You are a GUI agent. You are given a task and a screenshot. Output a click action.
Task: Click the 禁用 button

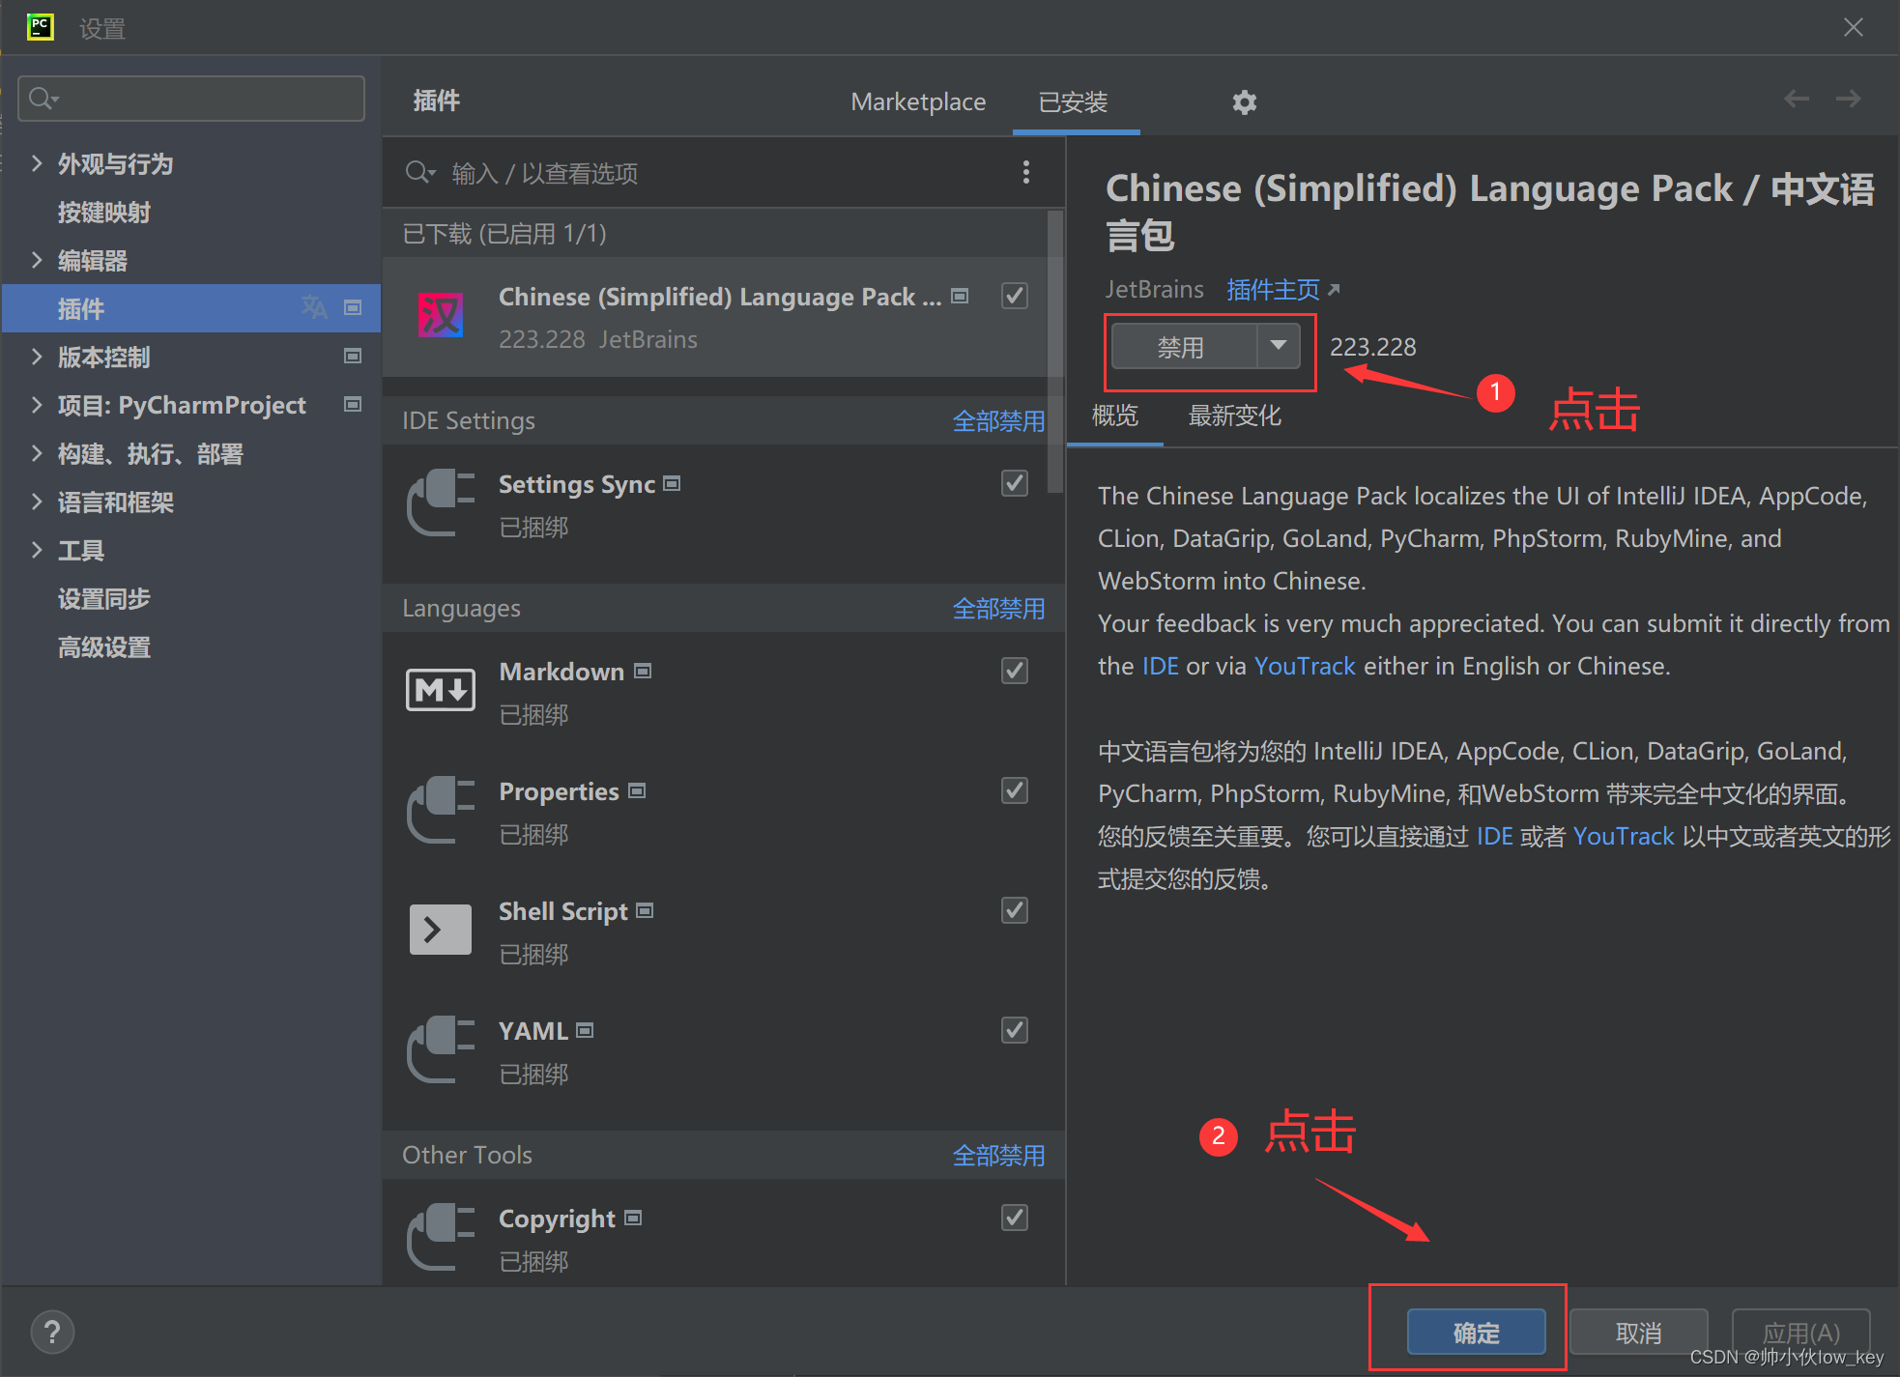1185,346
